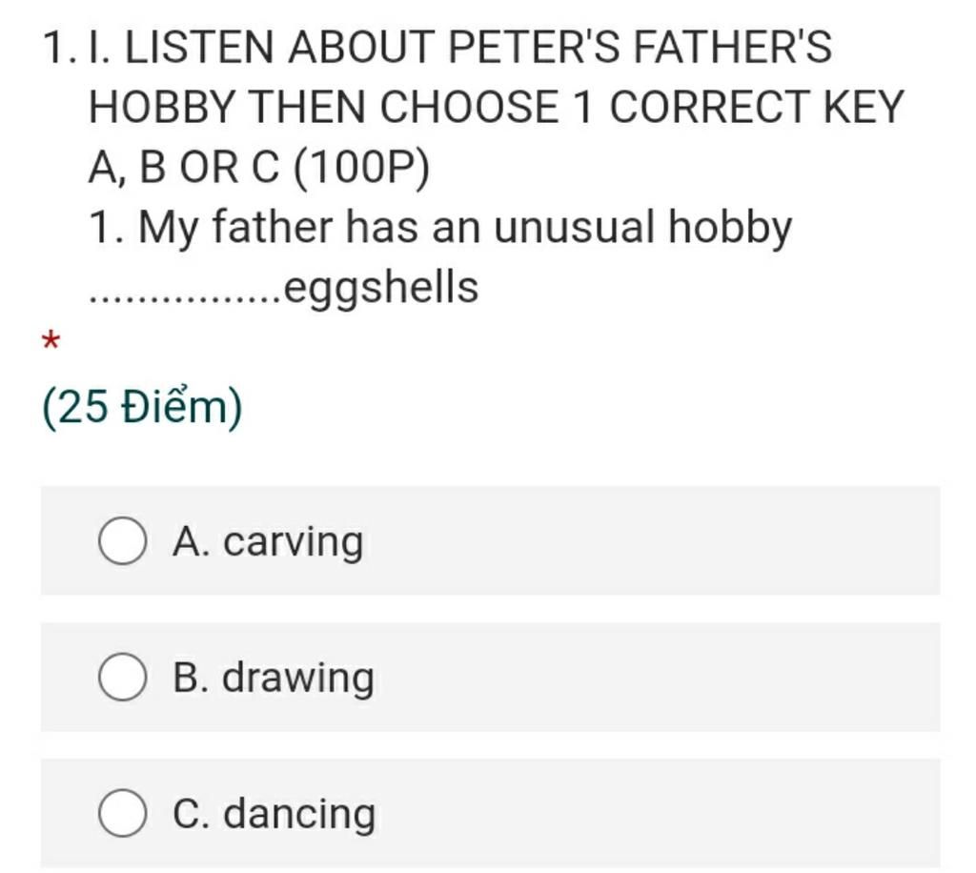Viewport: 976px width, 873px height.
Task: Click the "(25 Điểm)" points label
Action: click(x=143, y=409)
